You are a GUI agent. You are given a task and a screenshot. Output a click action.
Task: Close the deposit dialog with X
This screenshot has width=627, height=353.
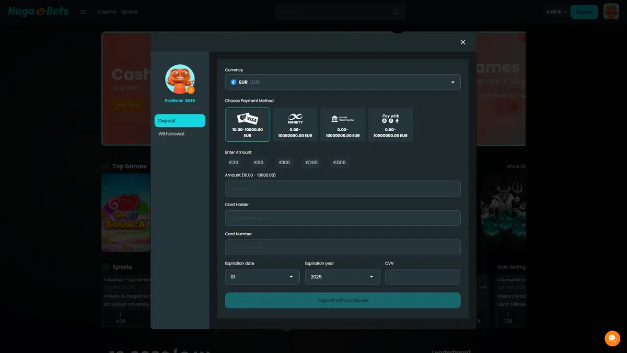tap(463, 42)
